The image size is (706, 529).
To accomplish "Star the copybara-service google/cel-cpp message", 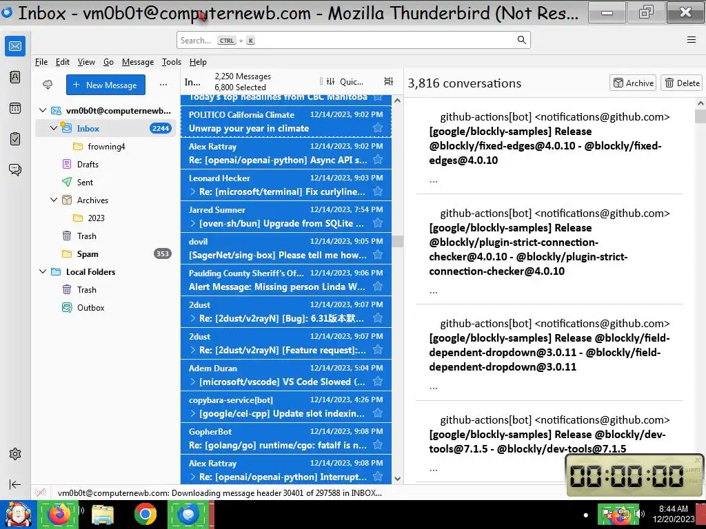I will point(378,413).
